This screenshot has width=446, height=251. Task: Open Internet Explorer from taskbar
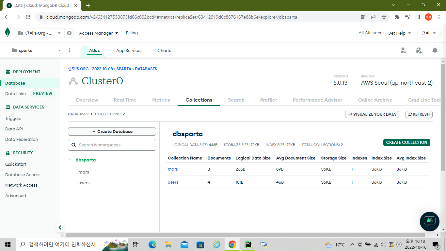(x=216, y=244)
